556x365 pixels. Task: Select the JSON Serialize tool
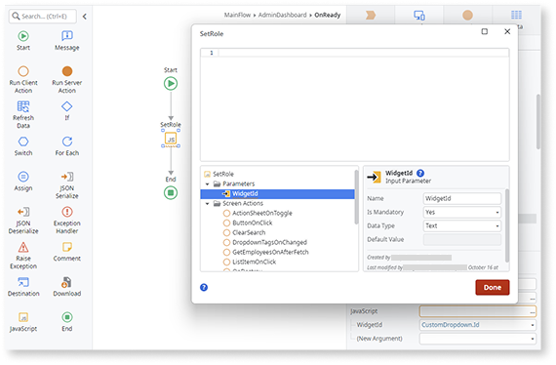[66, 185]
